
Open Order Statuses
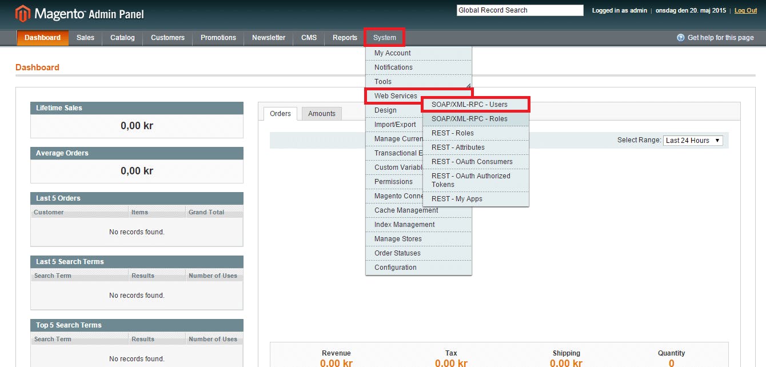(x=419, y=253)
